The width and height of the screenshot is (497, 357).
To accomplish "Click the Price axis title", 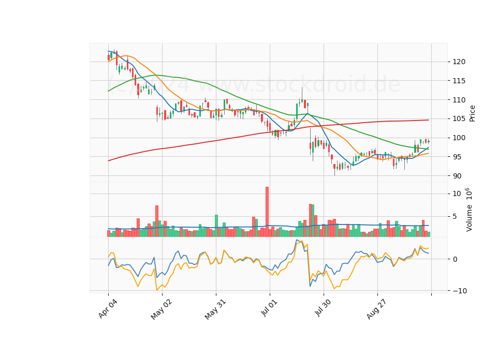I will (x=472, y=113).
